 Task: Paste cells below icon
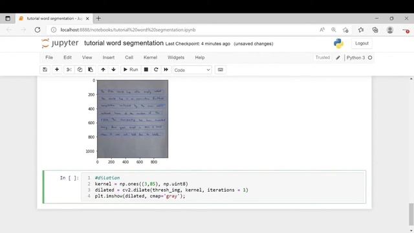pos(91,70)
